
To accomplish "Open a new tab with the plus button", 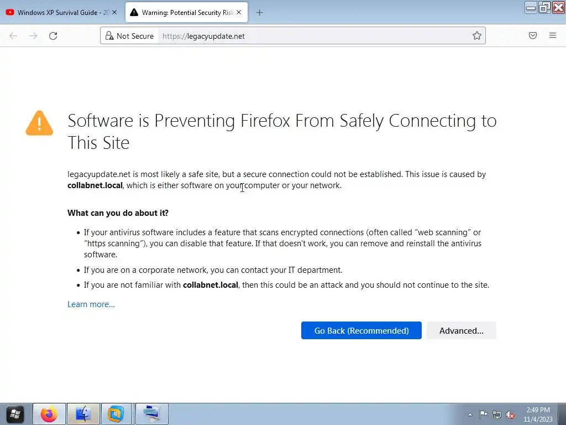I will [x=260, y=13].
